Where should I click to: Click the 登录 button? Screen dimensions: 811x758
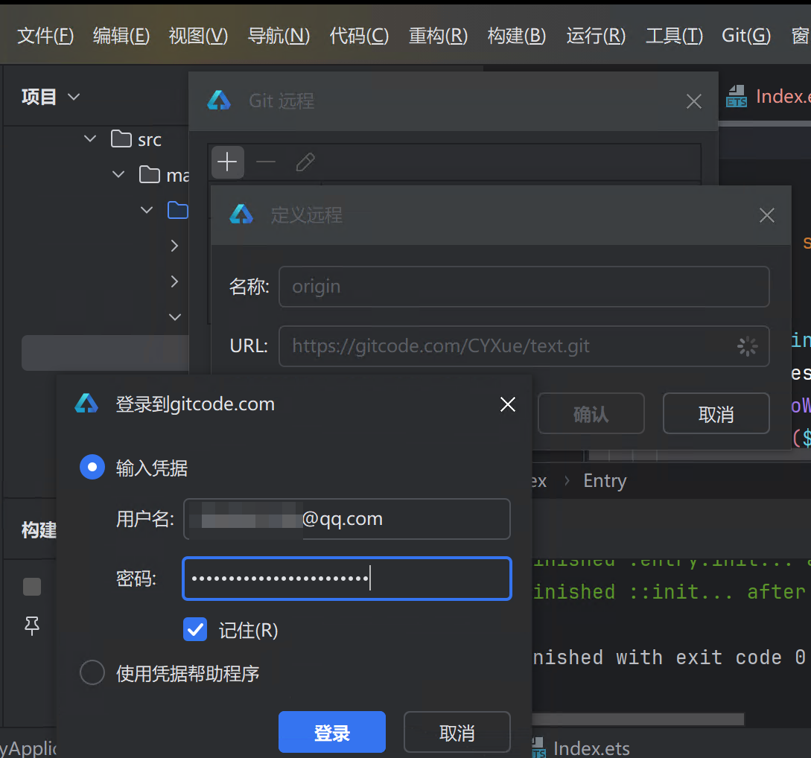332,732
